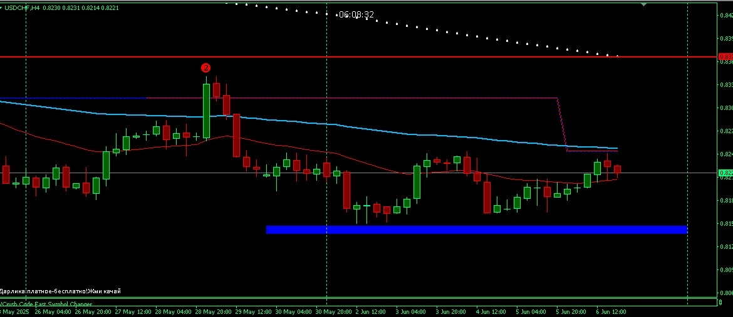Click the 06:08:32 candle countdown timer
This screenshot has width=733, height=317.
point(356,15)
